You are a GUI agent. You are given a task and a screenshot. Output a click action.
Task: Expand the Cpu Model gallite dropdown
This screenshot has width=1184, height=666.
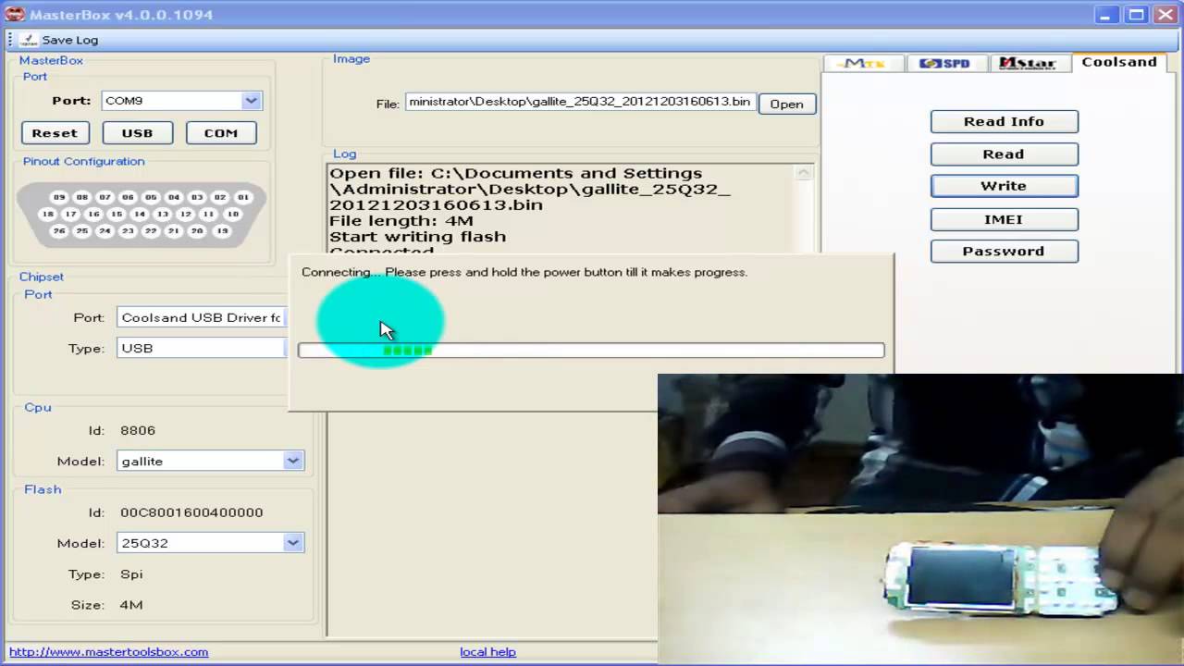click(x=293, y=461)
